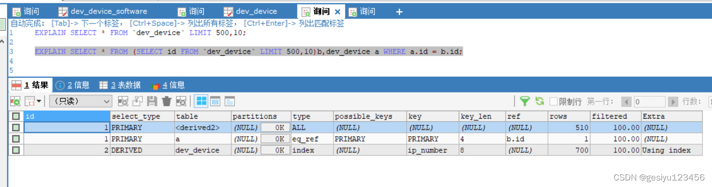Open the 4 信息 info tab

click(168, 85)
